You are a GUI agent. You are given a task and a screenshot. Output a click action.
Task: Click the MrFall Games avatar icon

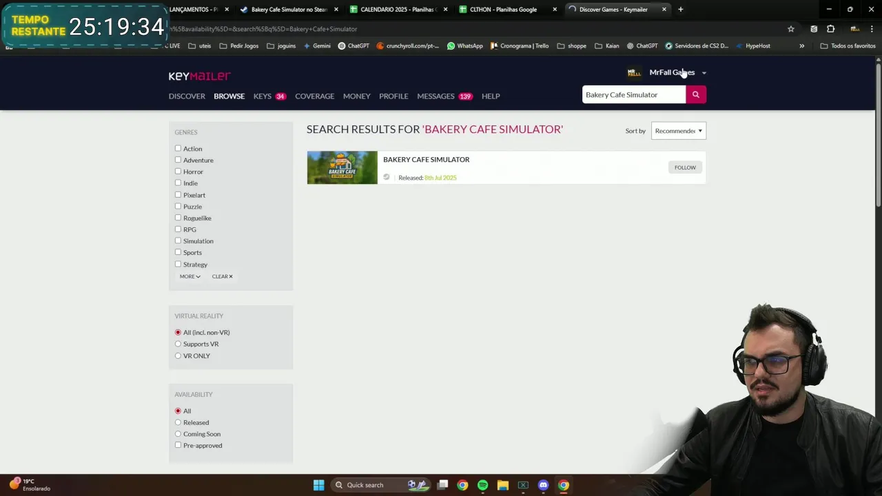pos(634,72)
